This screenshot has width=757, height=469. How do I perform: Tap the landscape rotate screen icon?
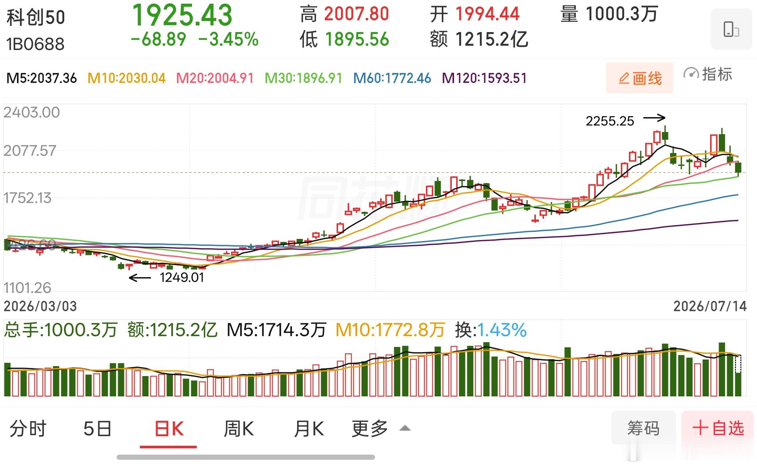click(731, 29)
